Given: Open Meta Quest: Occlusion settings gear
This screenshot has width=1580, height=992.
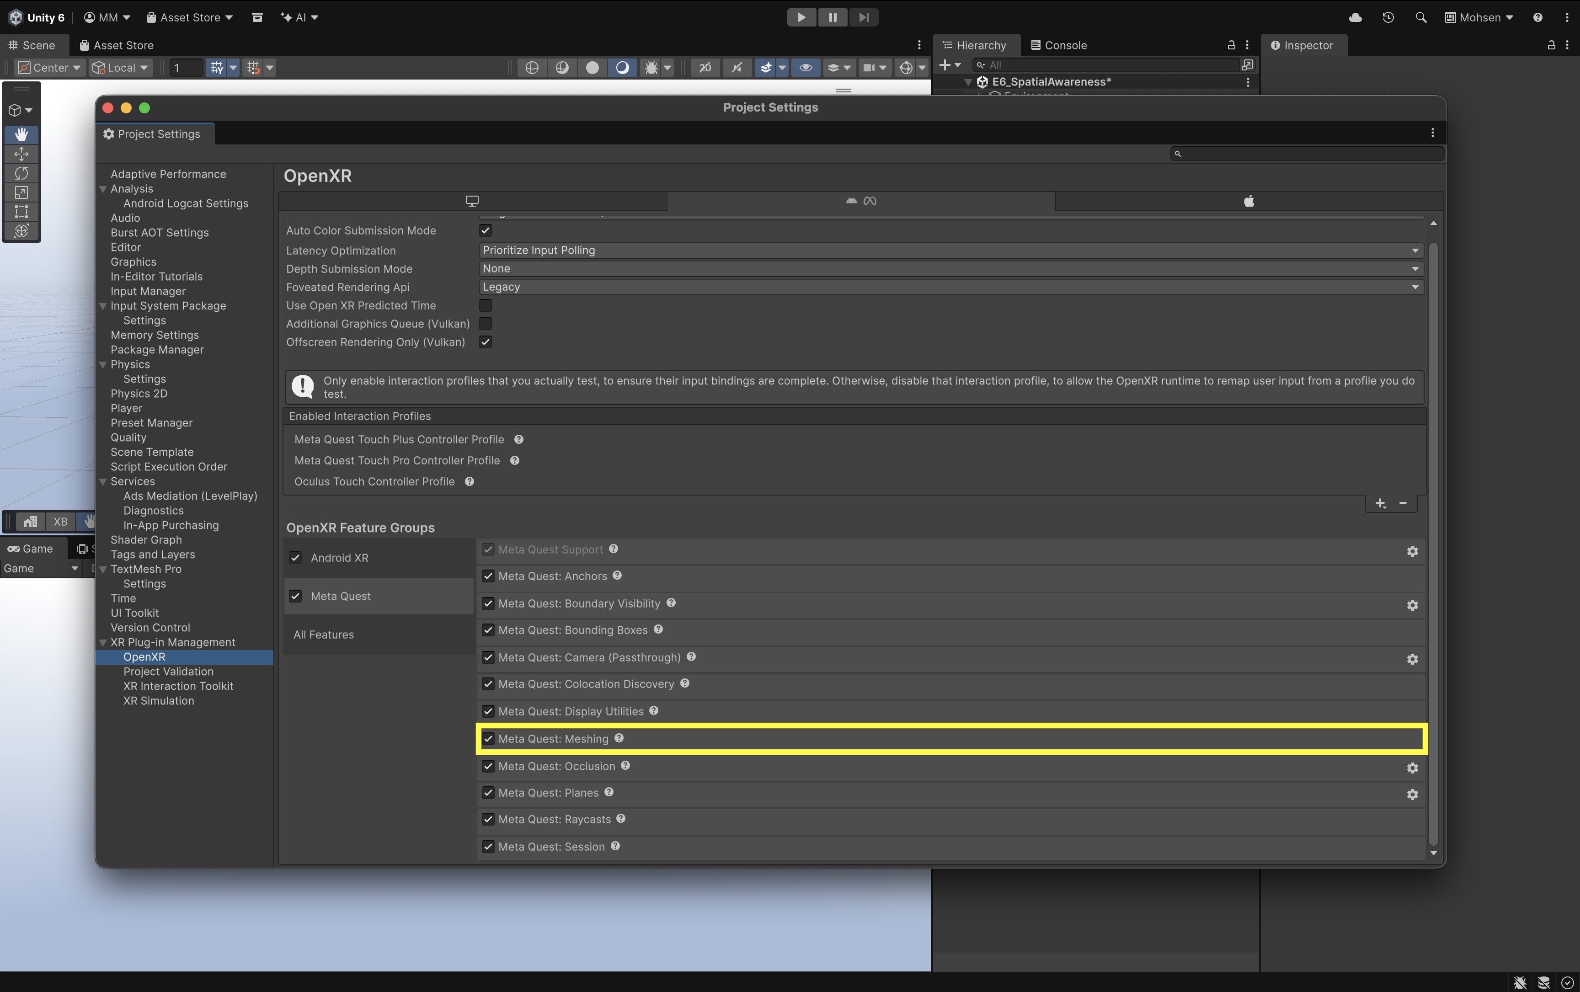Looking at the screenshot, I should (x=1412, y=768).
